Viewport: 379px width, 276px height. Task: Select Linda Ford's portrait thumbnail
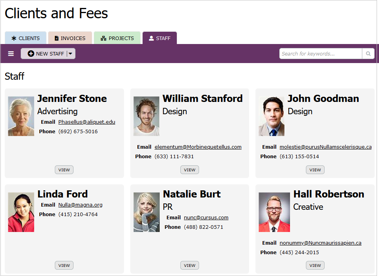pyautogui.click(x=21, y=212)
